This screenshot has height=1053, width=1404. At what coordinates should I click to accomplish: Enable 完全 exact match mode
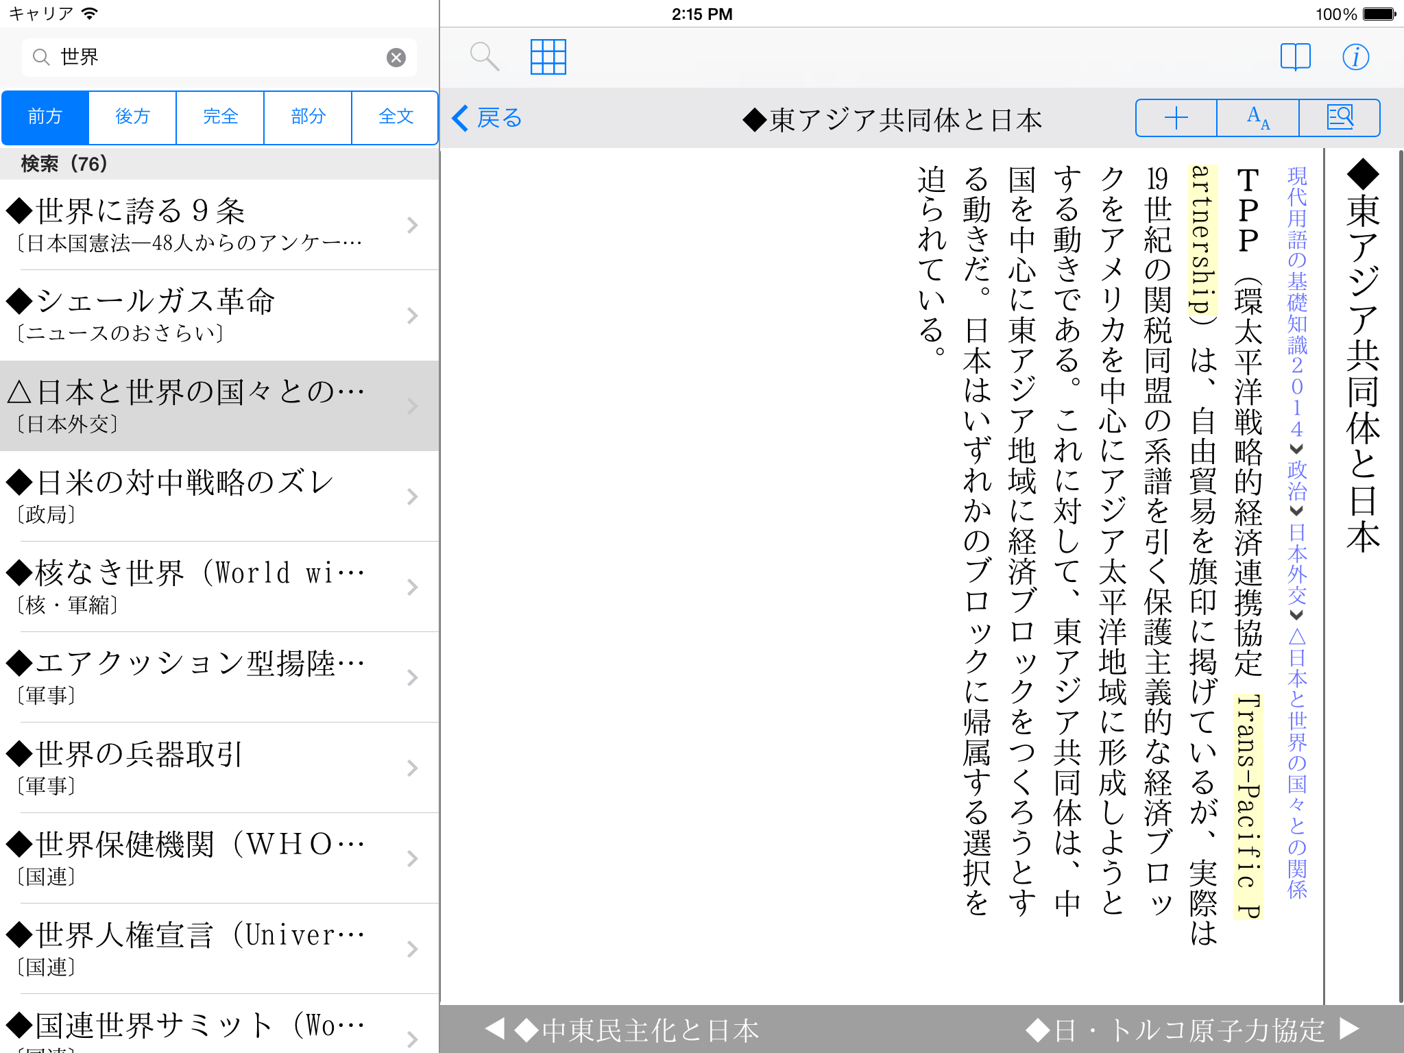tap(220, 117)
